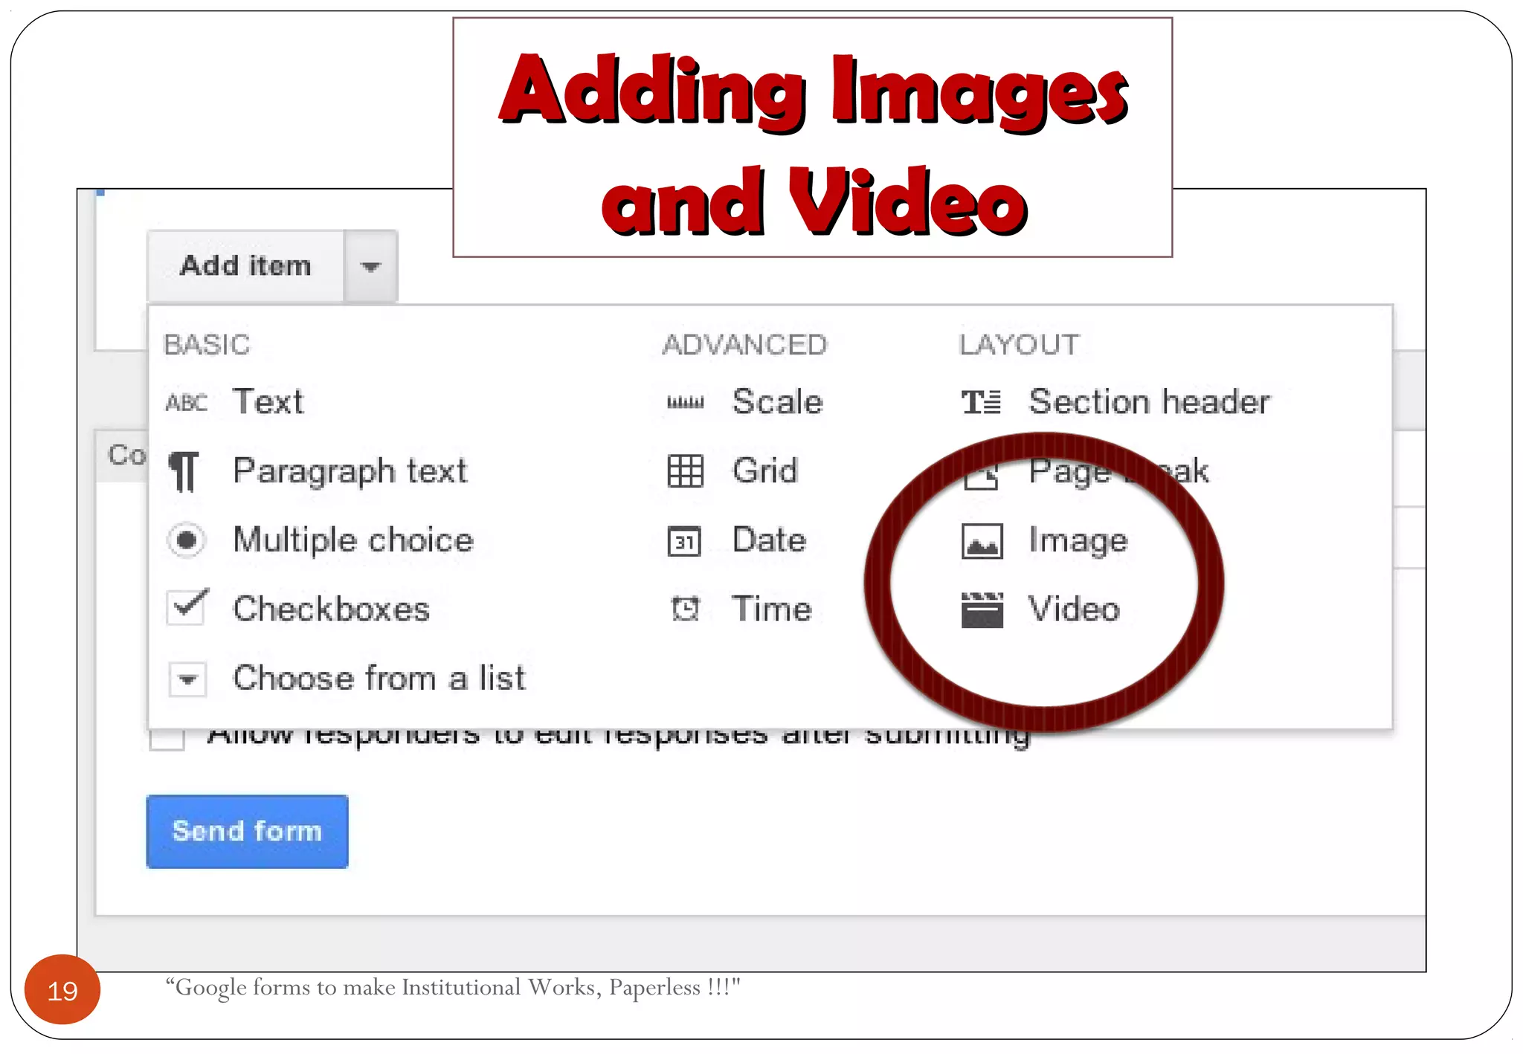Click the Time clock icon

[685, 609]
